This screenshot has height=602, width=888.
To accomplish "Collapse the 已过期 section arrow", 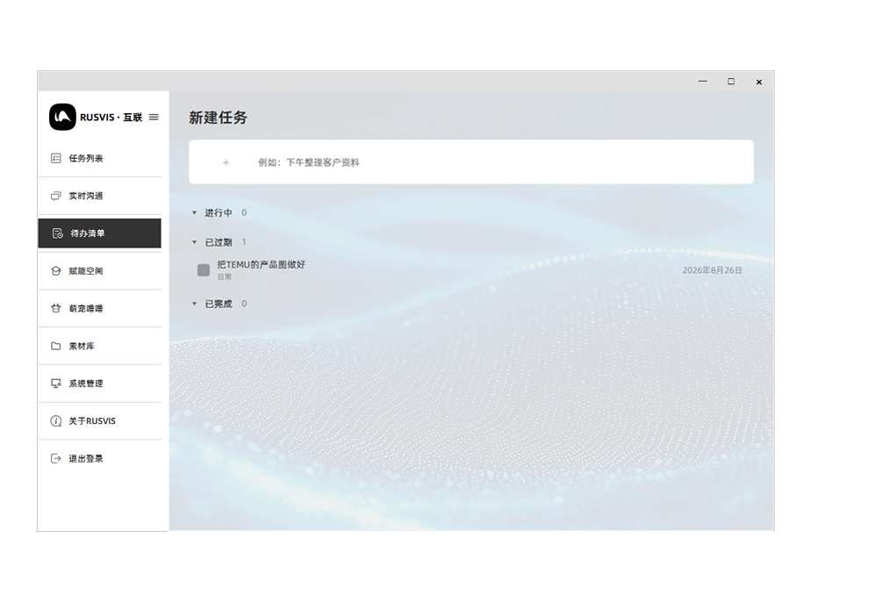I will click(194, 242).
